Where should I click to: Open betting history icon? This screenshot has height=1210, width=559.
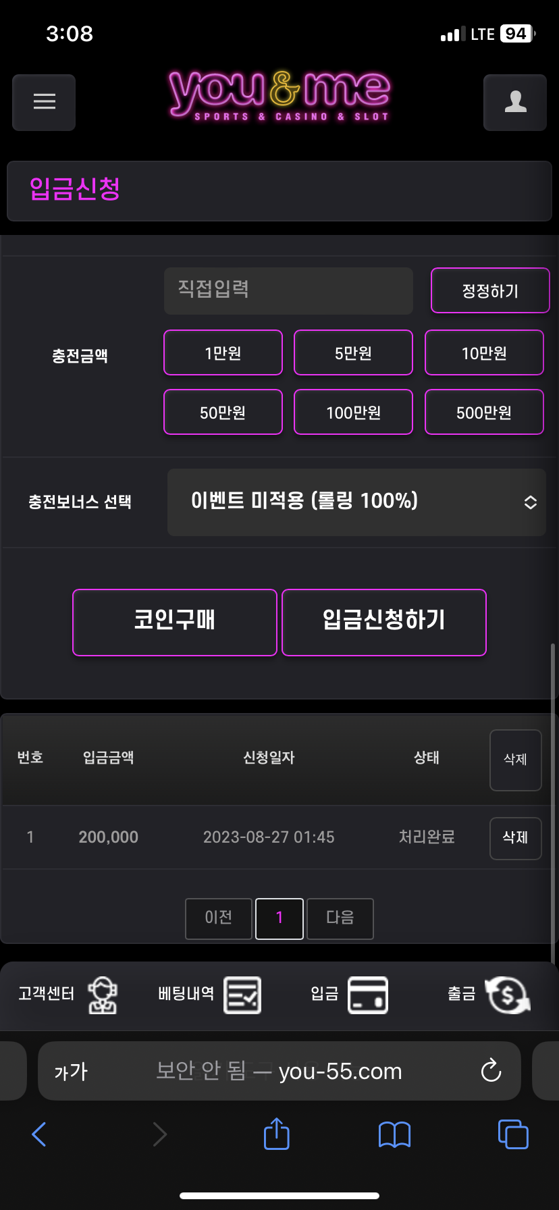tap(242, 995)
